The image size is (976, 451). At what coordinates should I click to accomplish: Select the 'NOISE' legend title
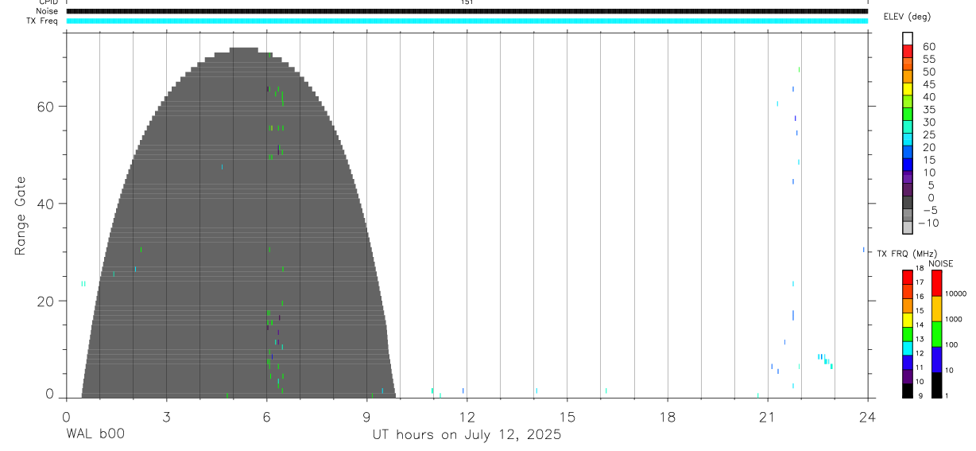[x=941, y=263]
